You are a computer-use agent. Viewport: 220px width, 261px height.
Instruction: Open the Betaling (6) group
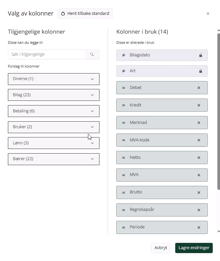click(x=54, y=111)
